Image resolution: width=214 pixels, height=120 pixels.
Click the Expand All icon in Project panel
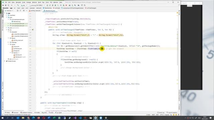coord(20,11)
